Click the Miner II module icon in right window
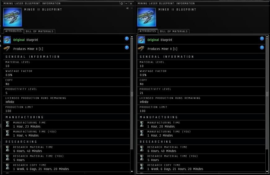The width and height of the screenshot is (270, 175). 141,49
